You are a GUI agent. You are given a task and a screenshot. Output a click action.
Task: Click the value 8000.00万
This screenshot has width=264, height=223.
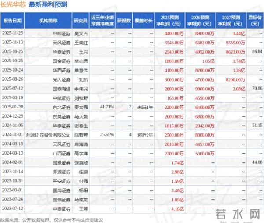click(205, 135)
